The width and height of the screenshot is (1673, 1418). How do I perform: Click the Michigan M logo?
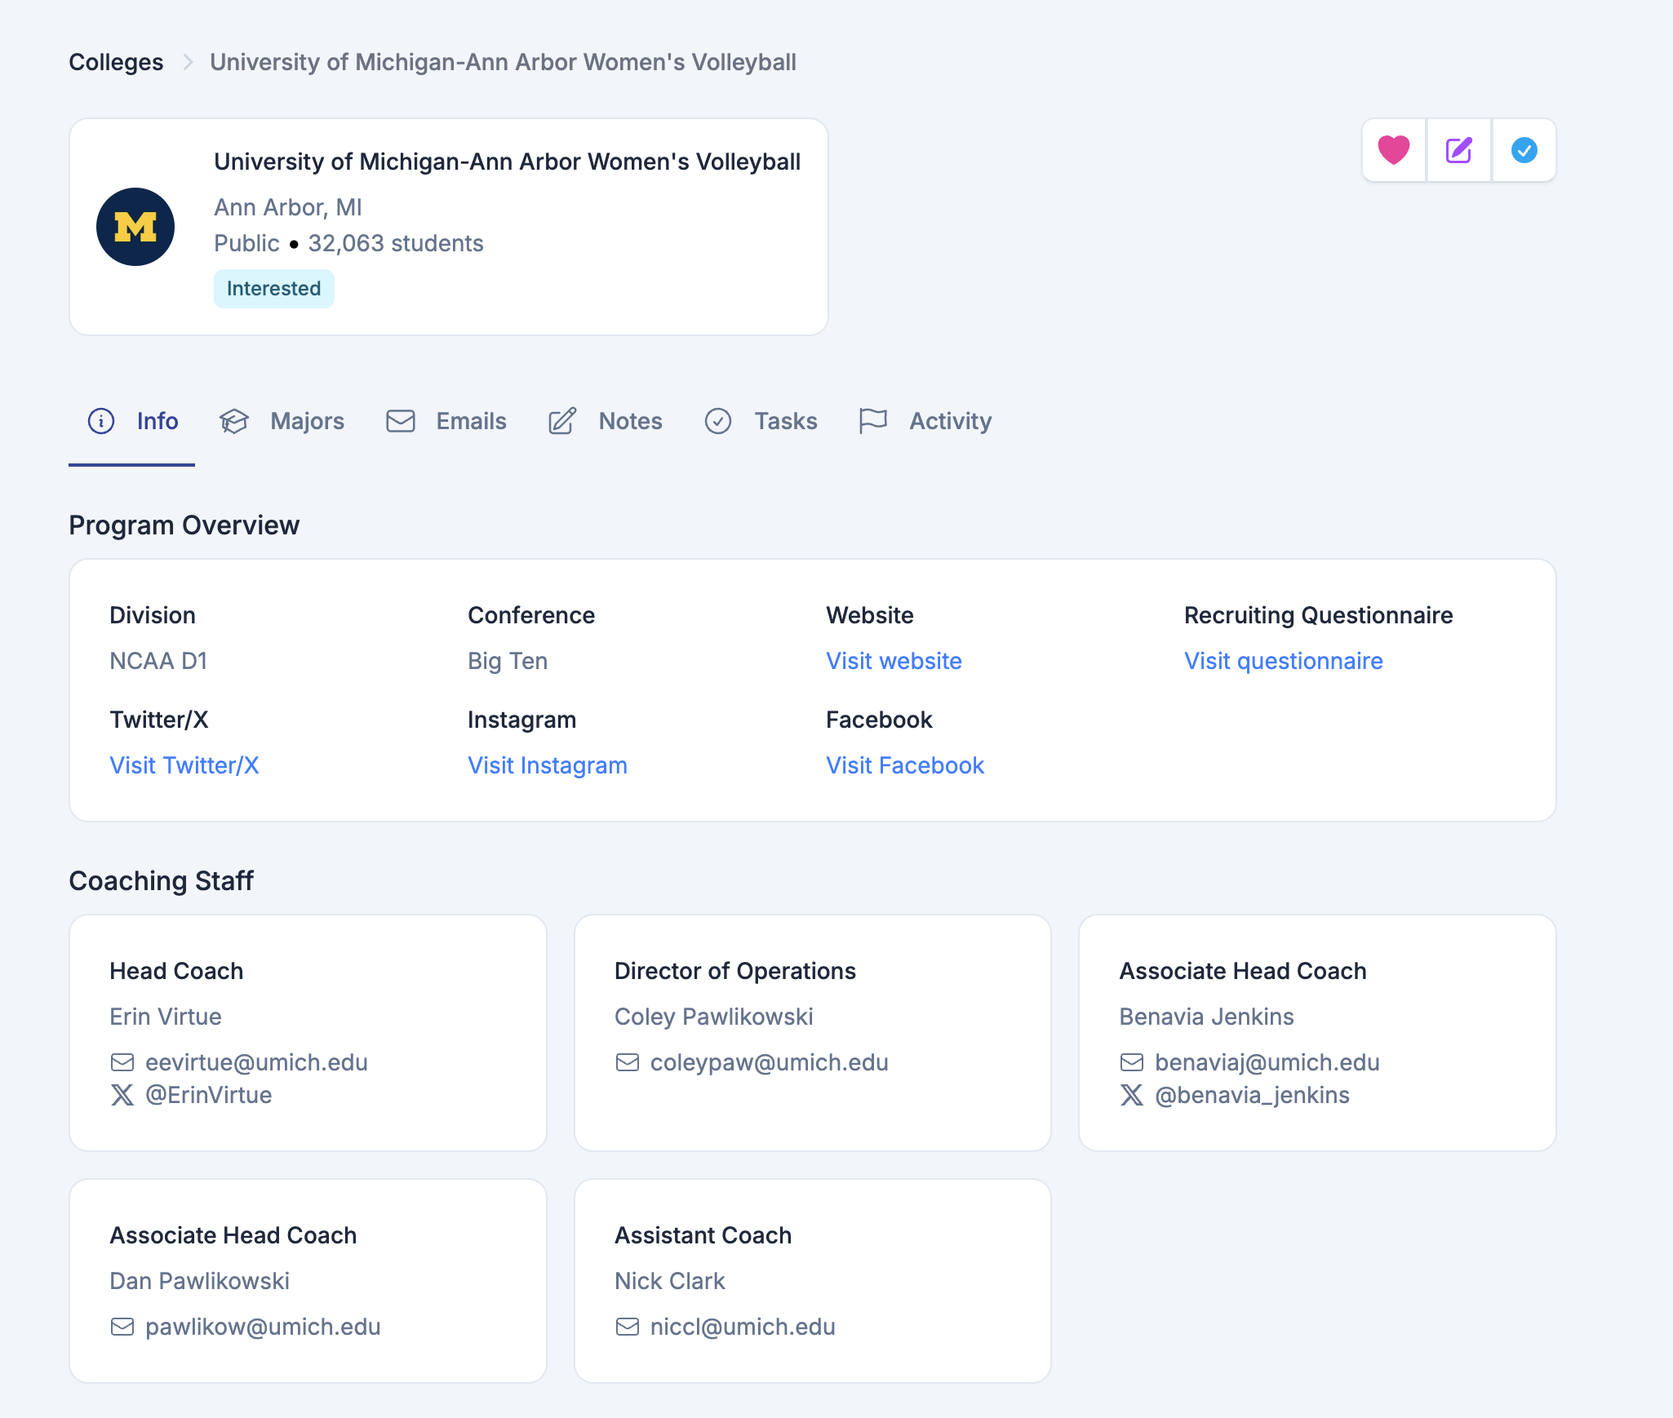tap(135, 227)
